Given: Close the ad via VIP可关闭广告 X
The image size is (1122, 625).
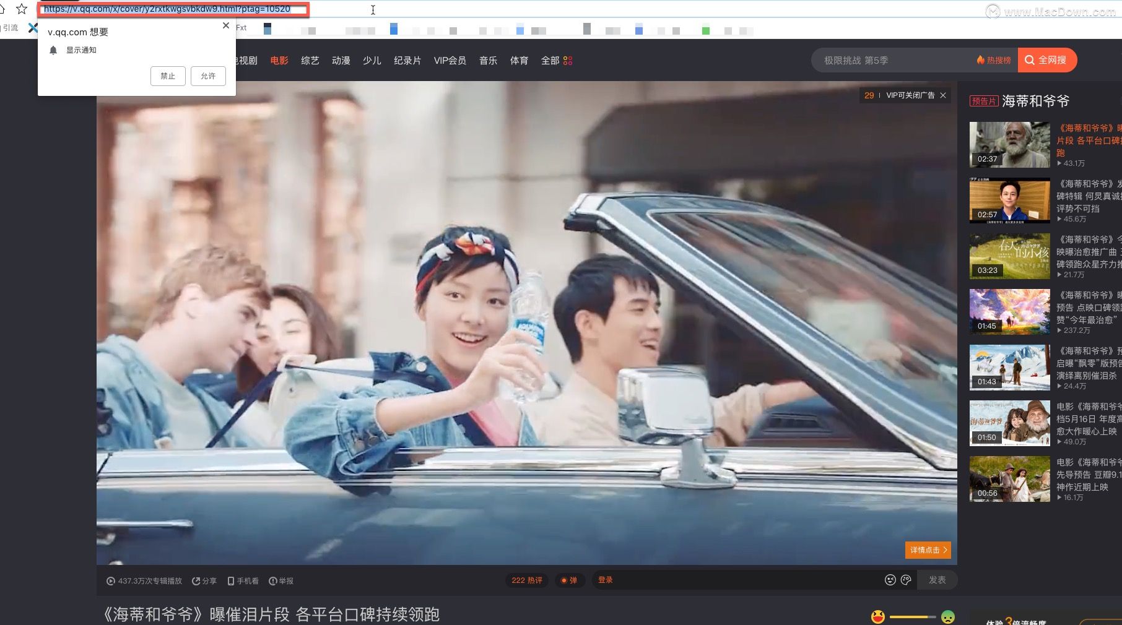Looking at the screenshot, I should 943,95.
